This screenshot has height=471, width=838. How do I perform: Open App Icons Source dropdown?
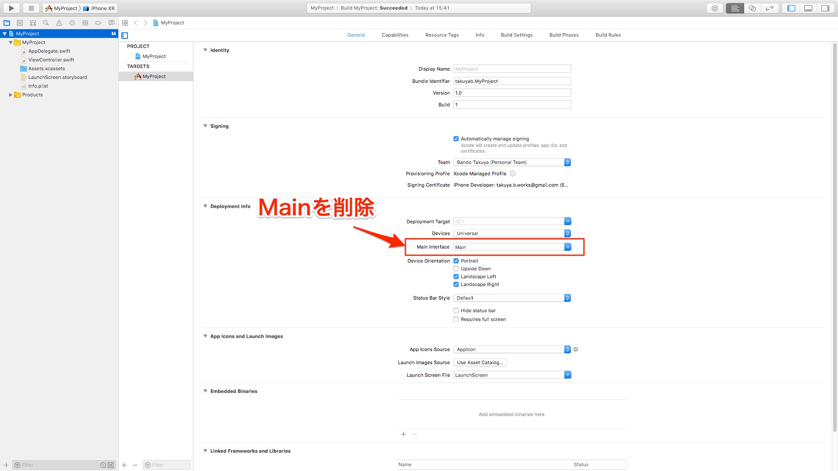[512, 349]
